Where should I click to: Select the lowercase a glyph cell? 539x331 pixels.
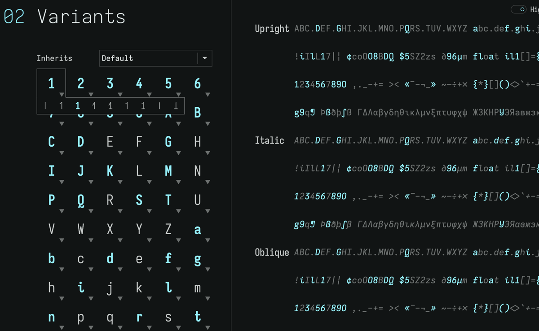(x=197, y=230)
